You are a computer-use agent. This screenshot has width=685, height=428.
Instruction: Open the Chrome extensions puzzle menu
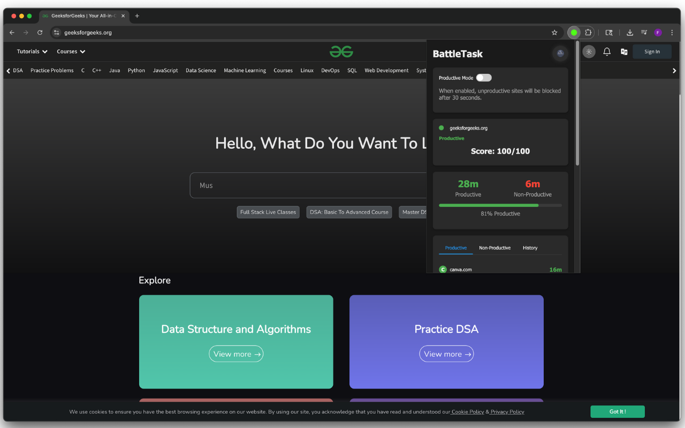click(588, 33)
